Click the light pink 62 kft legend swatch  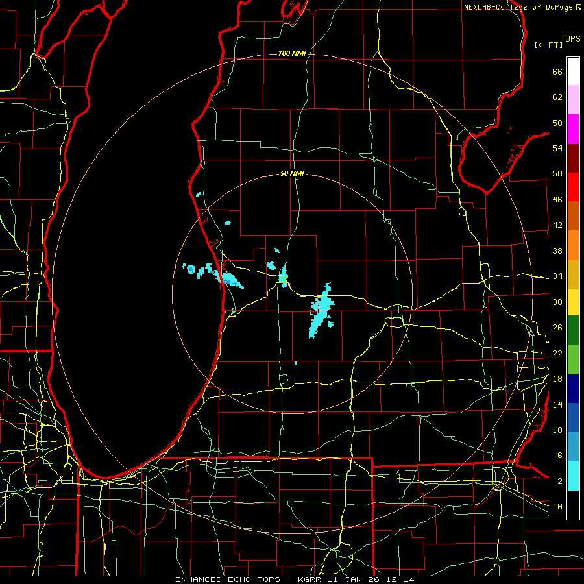573,99
